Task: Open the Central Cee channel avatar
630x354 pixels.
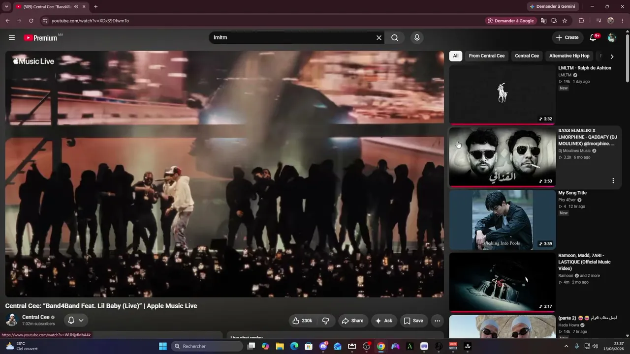Action: [12, 320]
